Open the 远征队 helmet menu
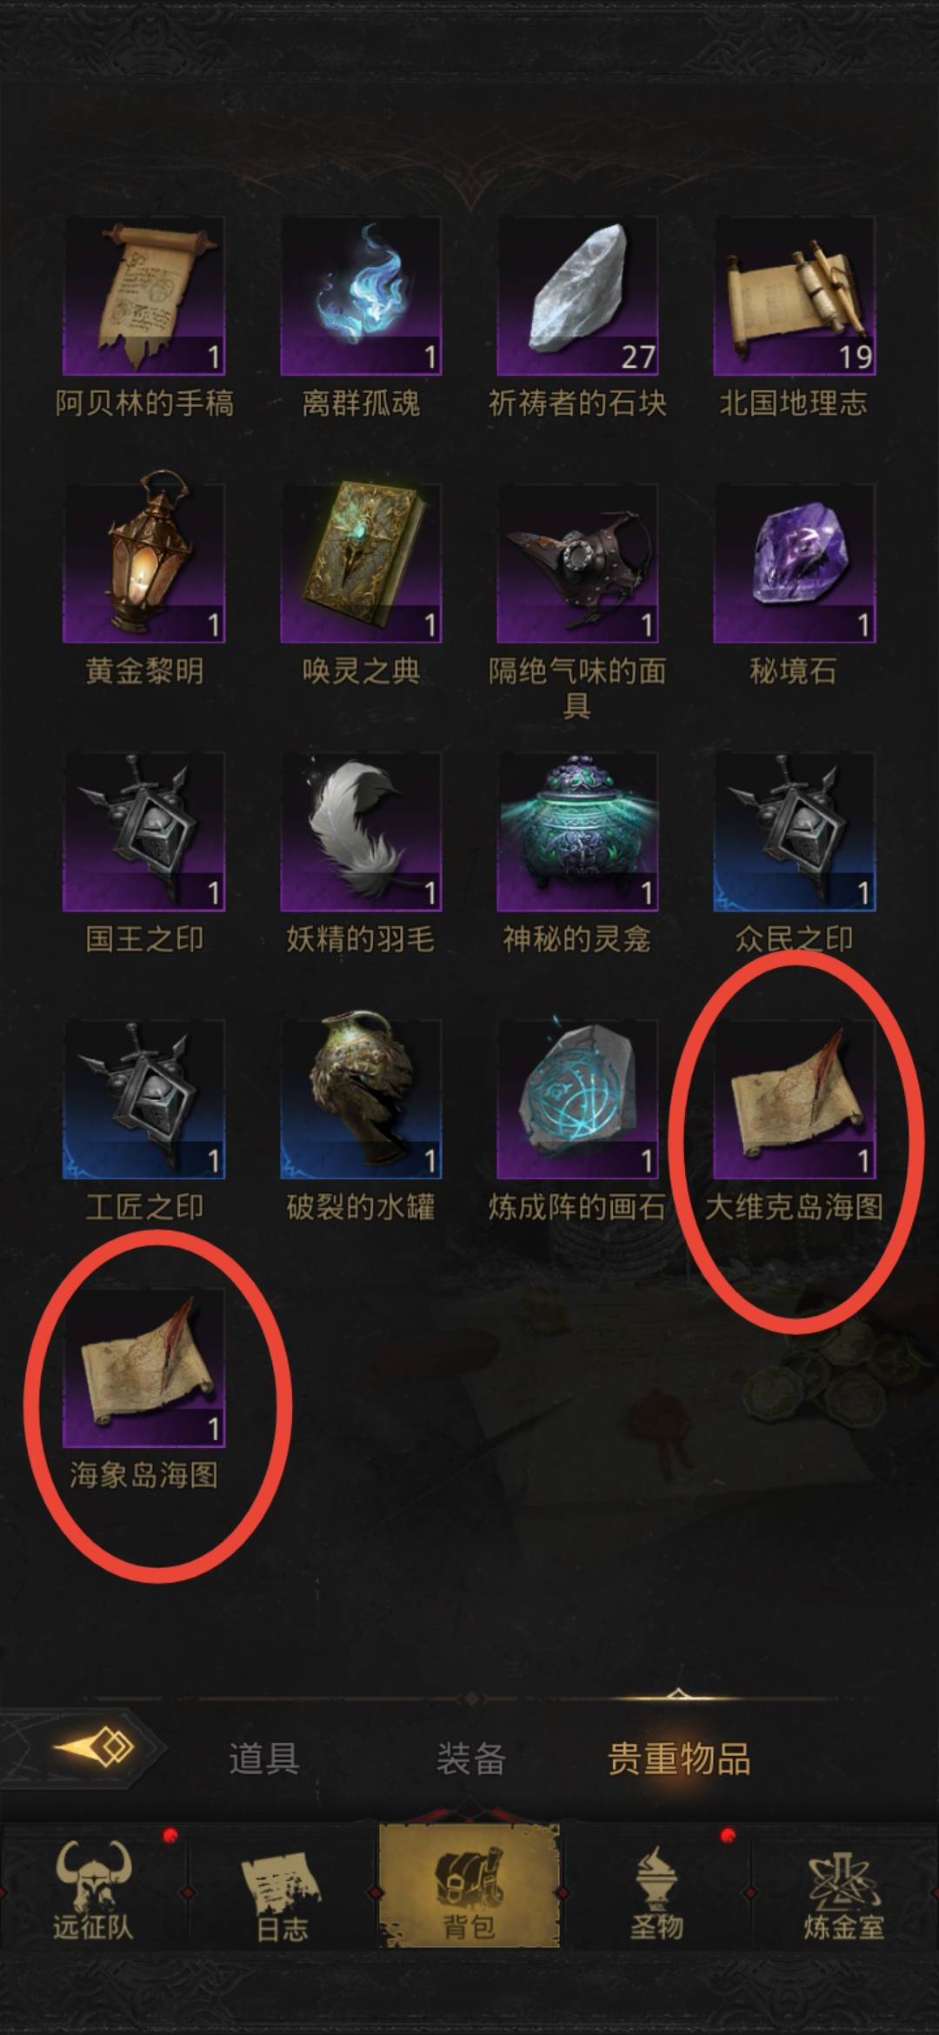This screenshot has width=939, height=2035. 93,1892
